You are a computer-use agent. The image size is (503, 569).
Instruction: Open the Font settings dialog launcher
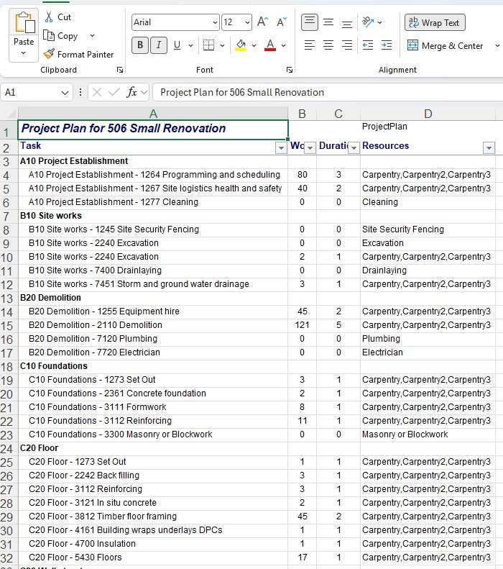coord(289,70)
